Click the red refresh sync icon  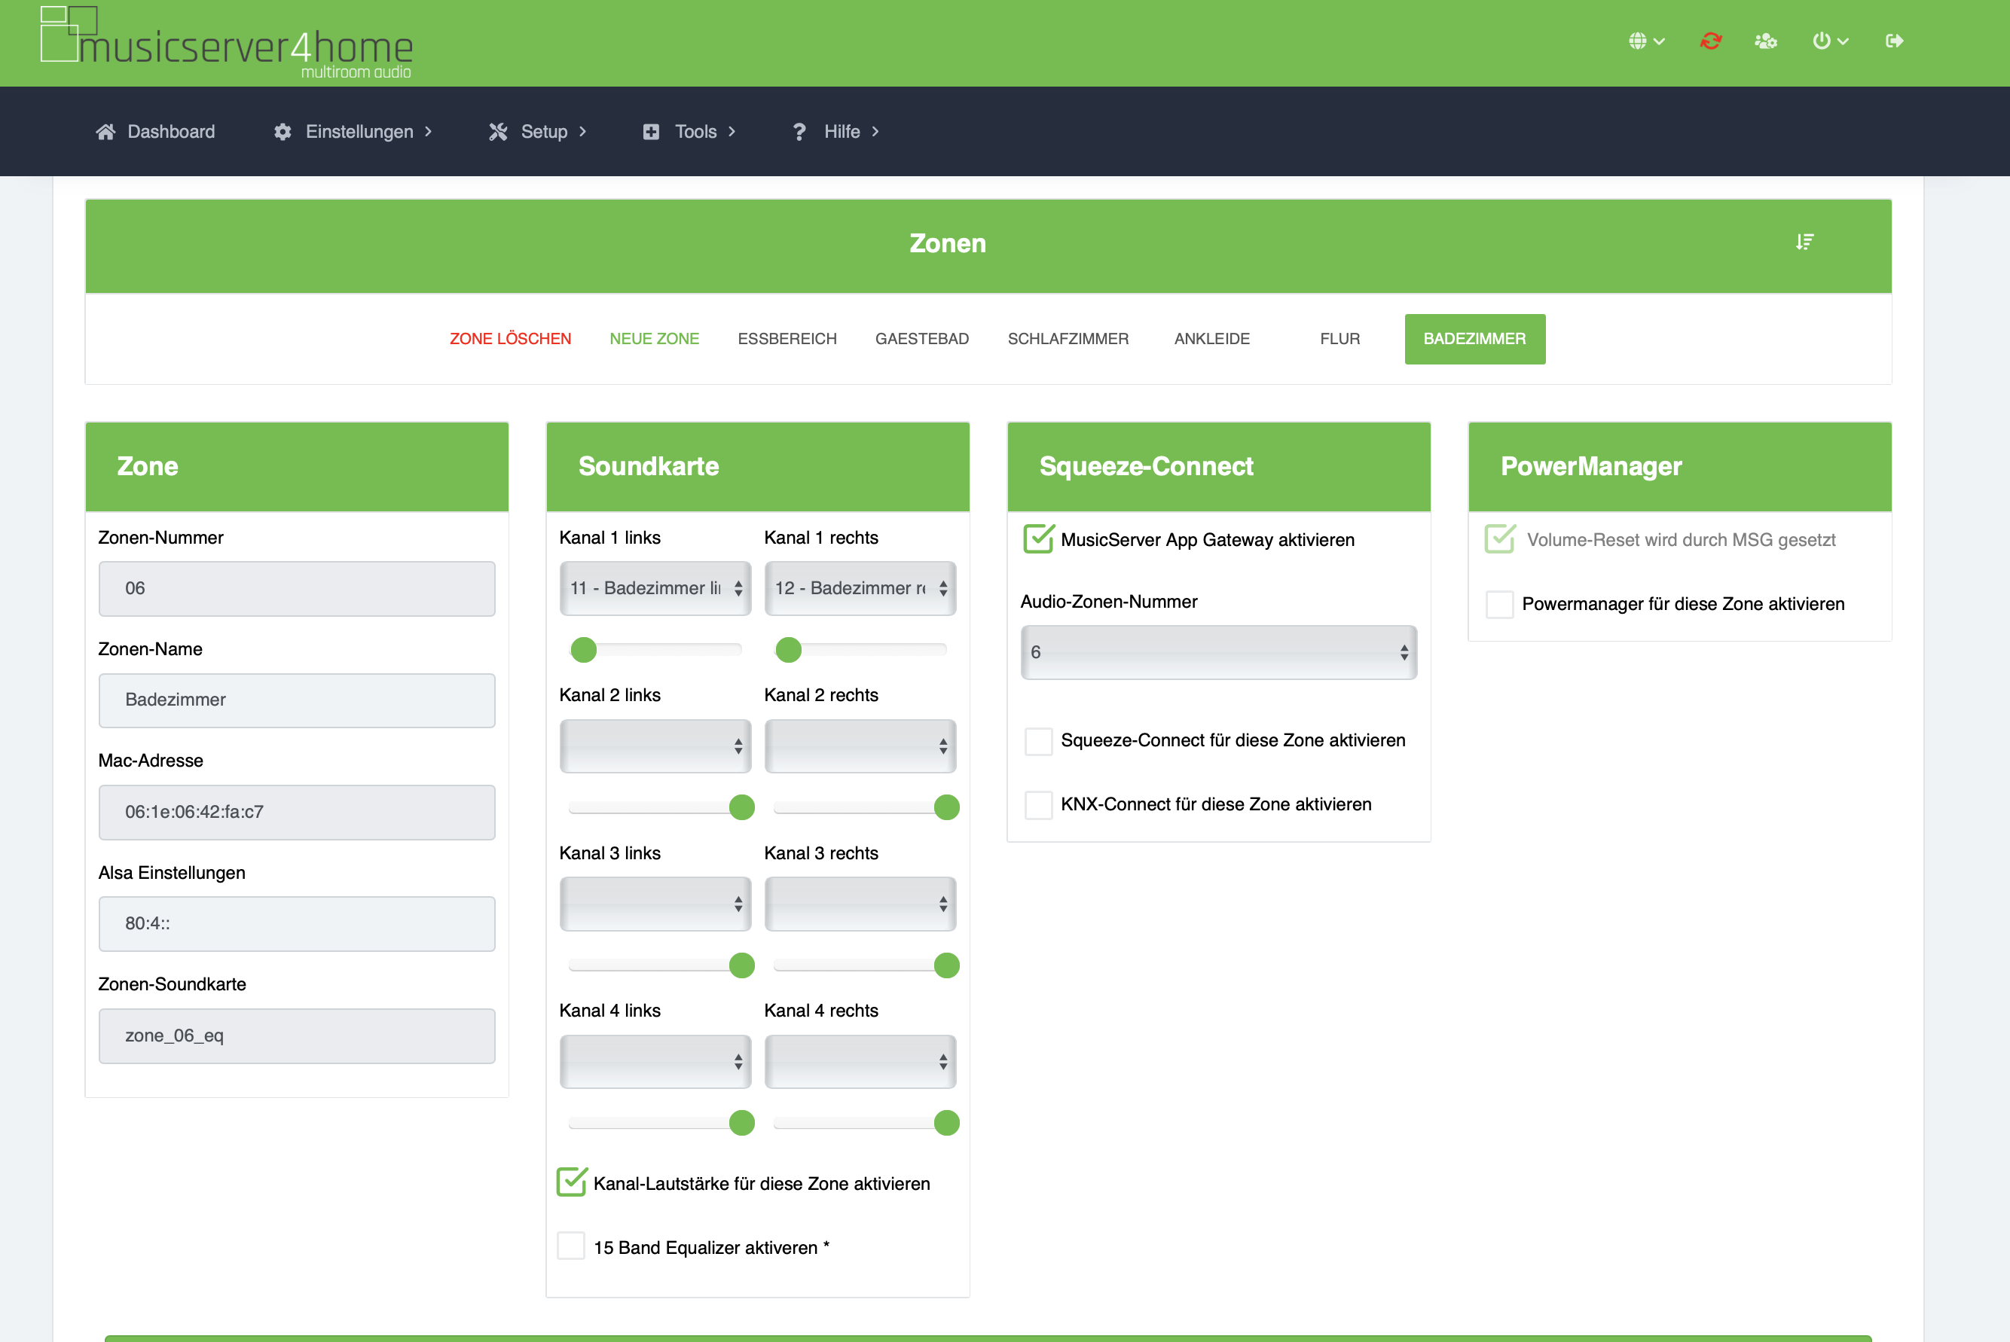click(x=1710, y=40)
